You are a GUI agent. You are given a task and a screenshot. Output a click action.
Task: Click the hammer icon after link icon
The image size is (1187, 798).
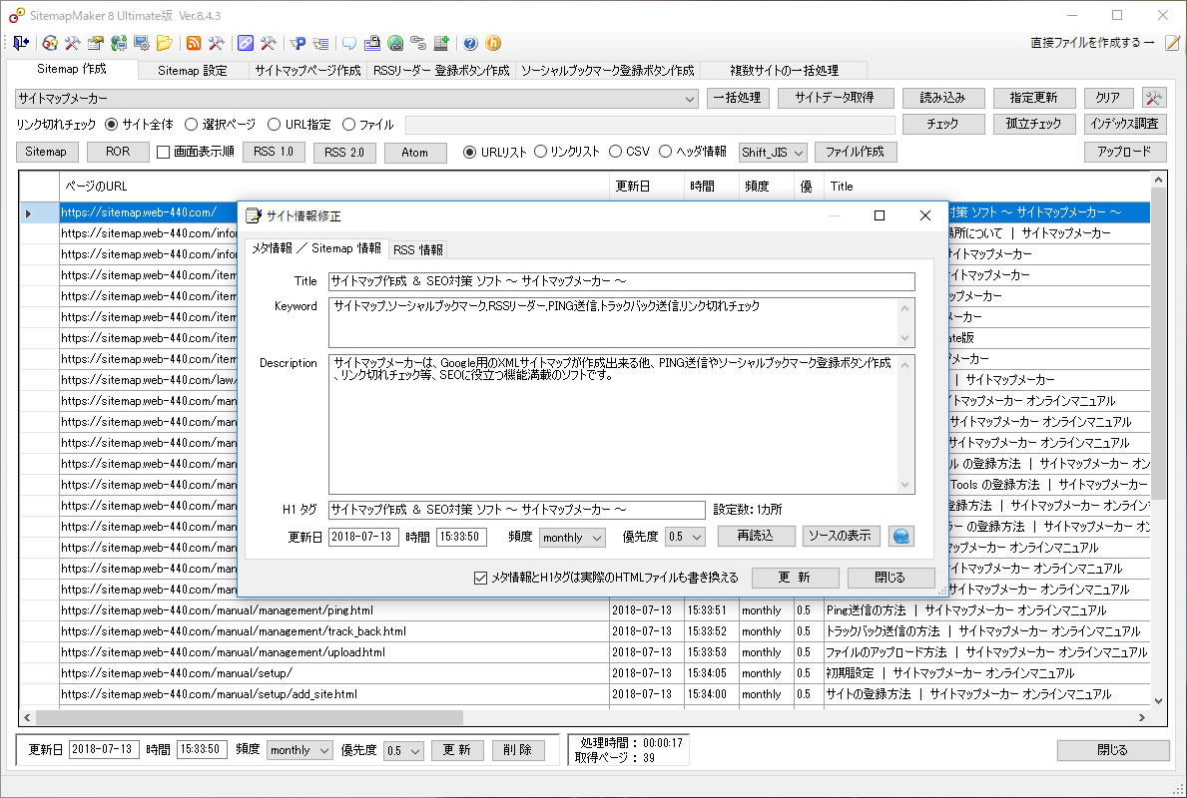(x=268, y=43)
